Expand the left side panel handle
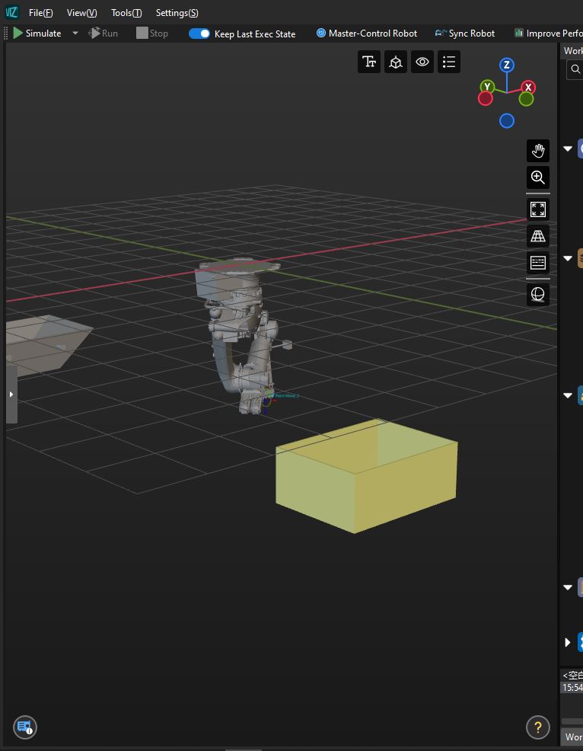Screen dimensions: 583x751 11,395
